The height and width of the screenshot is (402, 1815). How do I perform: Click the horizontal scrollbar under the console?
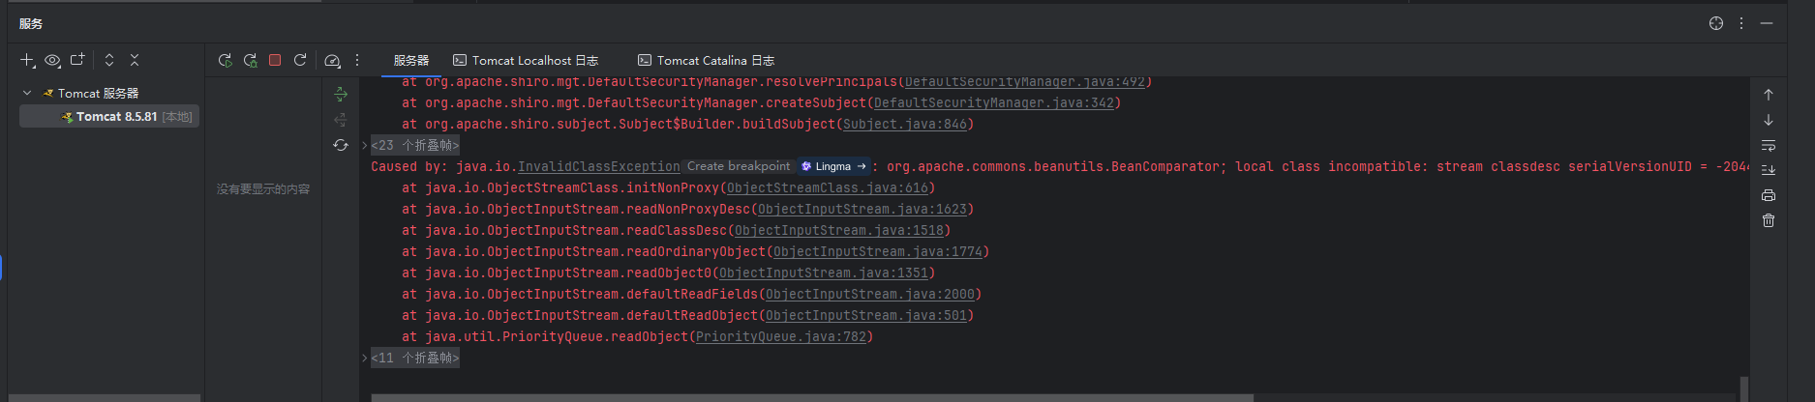(811, 397)
